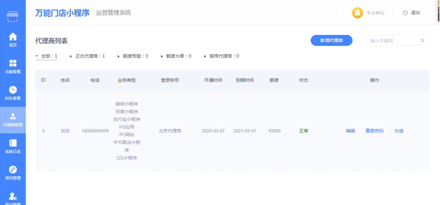Viewport: 440px width, 205px height.
Task: Click the phone number 18088889999
Action: [x=95, y=130]
